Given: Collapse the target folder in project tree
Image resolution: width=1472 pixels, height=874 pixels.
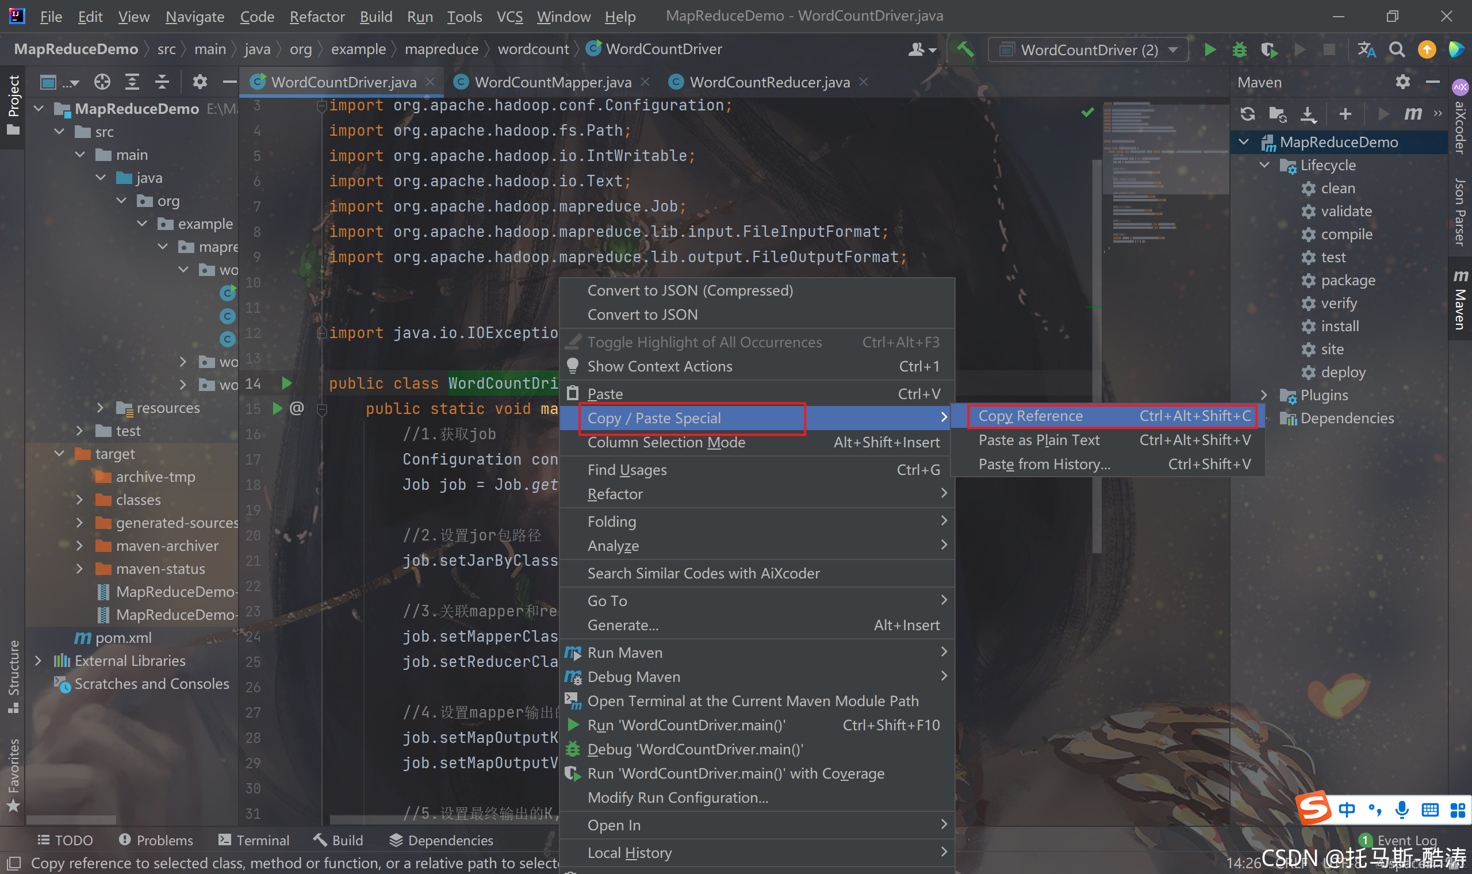Looking at the screenshot, I should (x=59, y=454).
